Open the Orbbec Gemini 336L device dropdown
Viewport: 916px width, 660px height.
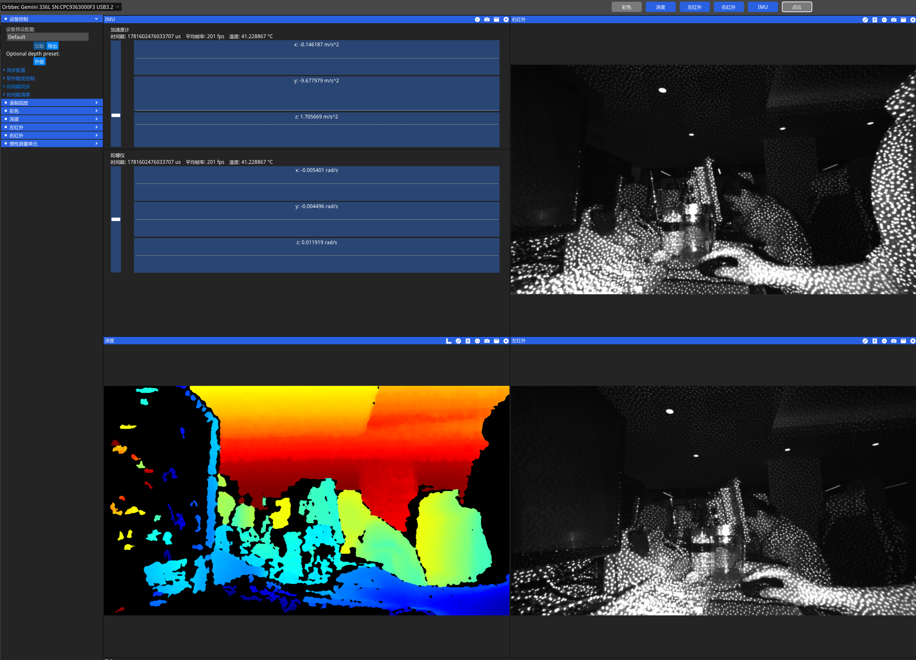[x=61, y=7]
